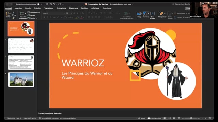Toggle Commentaires pane in status bar
Image resolution: width=218 pixels, height=122 pixels.
click(154, 118)
